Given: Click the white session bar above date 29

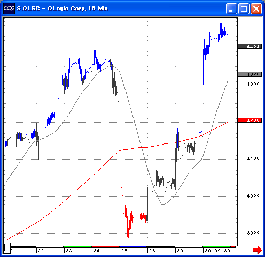Looking at the screenshot, I should tap(189, 247).
